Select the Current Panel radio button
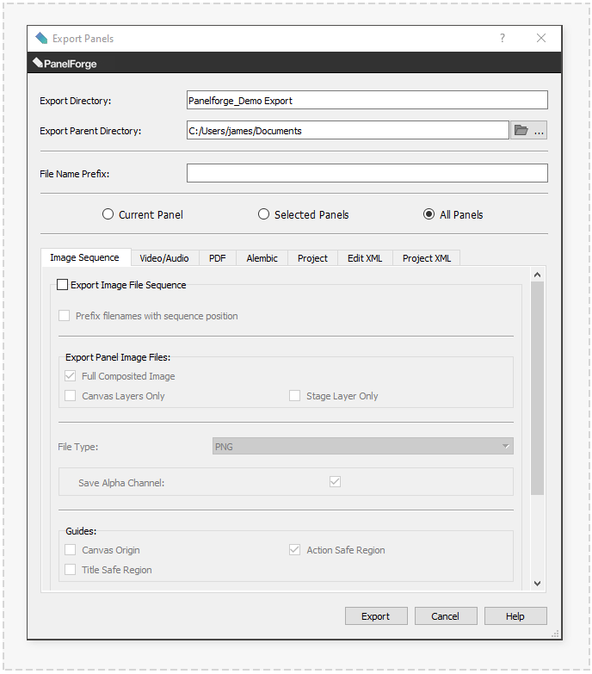 (108, 214)
